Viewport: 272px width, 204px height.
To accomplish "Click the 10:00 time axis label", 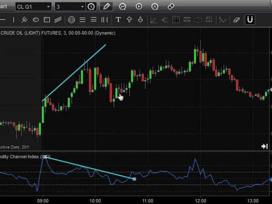I will (95, 201).
